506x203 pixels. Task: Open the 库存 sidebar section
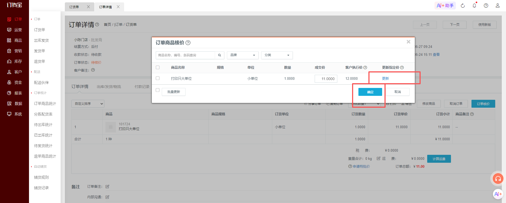pyautogui.click(x=14, y=61)
